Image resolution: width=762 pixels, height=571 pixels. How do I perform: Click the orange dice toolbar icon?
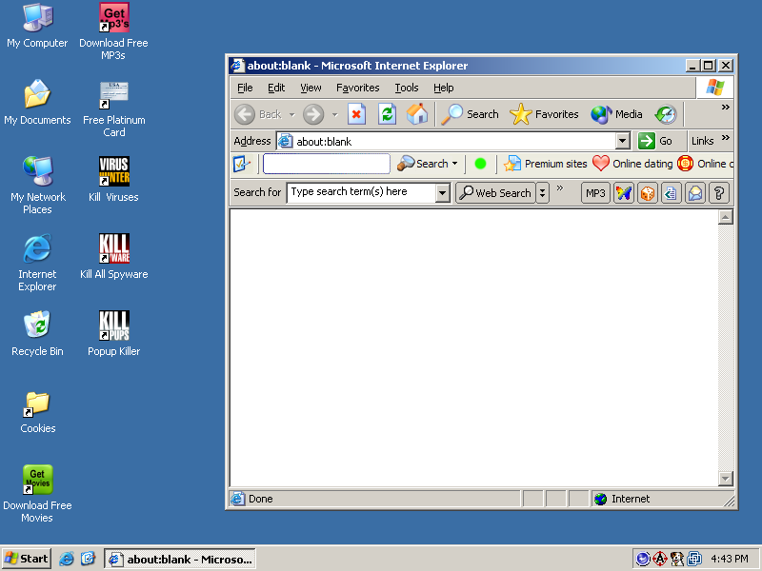[648, 193]
